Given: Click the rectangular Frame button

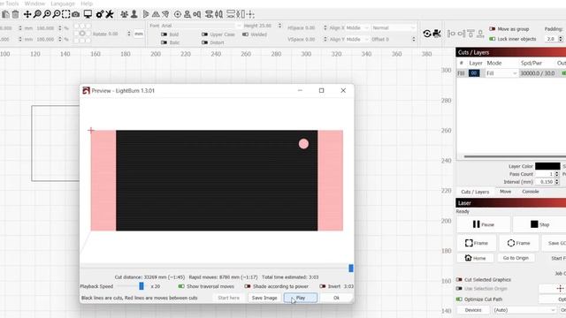Looking at the screenshot, I should click(x=477, y=243).
